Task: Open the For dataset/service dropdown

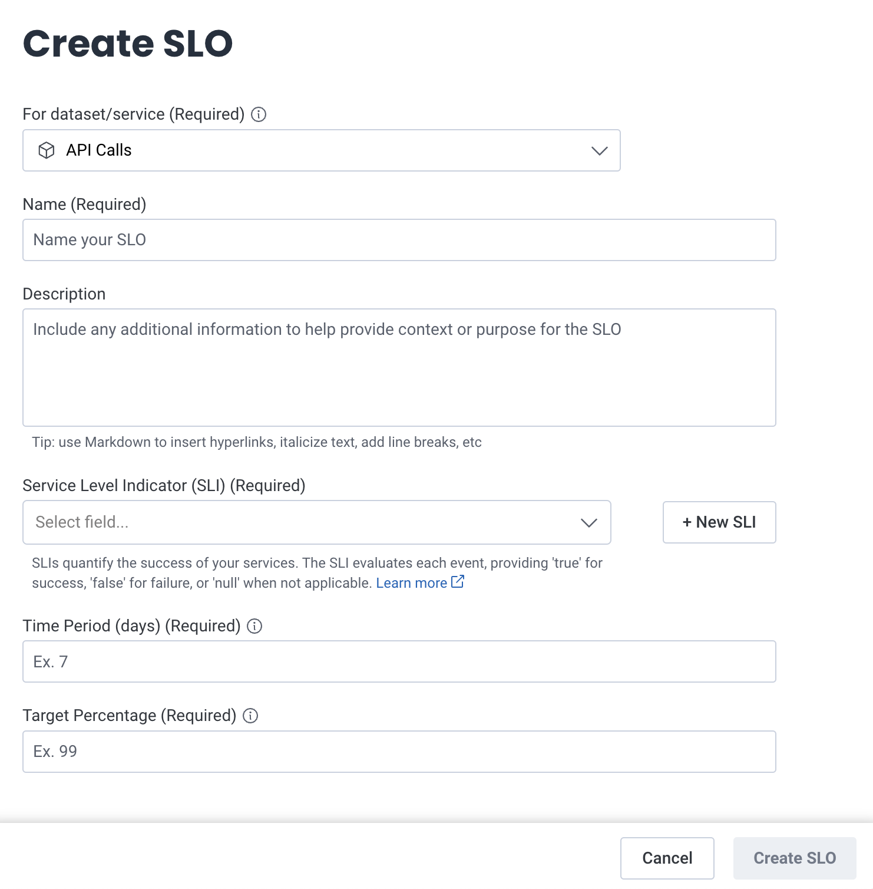Action: [321, 150]
